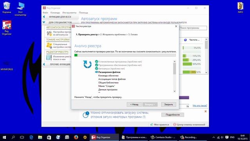Open the MYINFORUS desktop item
The height and width of the screenshot is (141, 250).
(7, 65)
